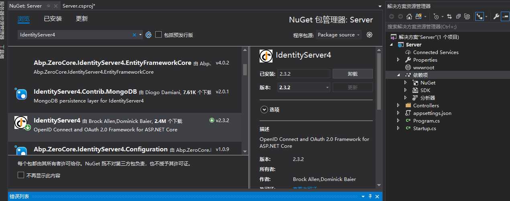Select Abp.ZeroCore.IdentityServer4.Configuration package row
Viewport: 510px width, 201px height.
click(125, 148)
